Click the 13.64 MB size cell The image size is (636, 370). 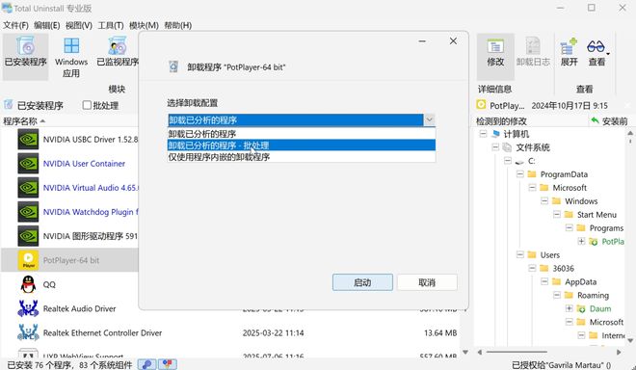[440, 332]
